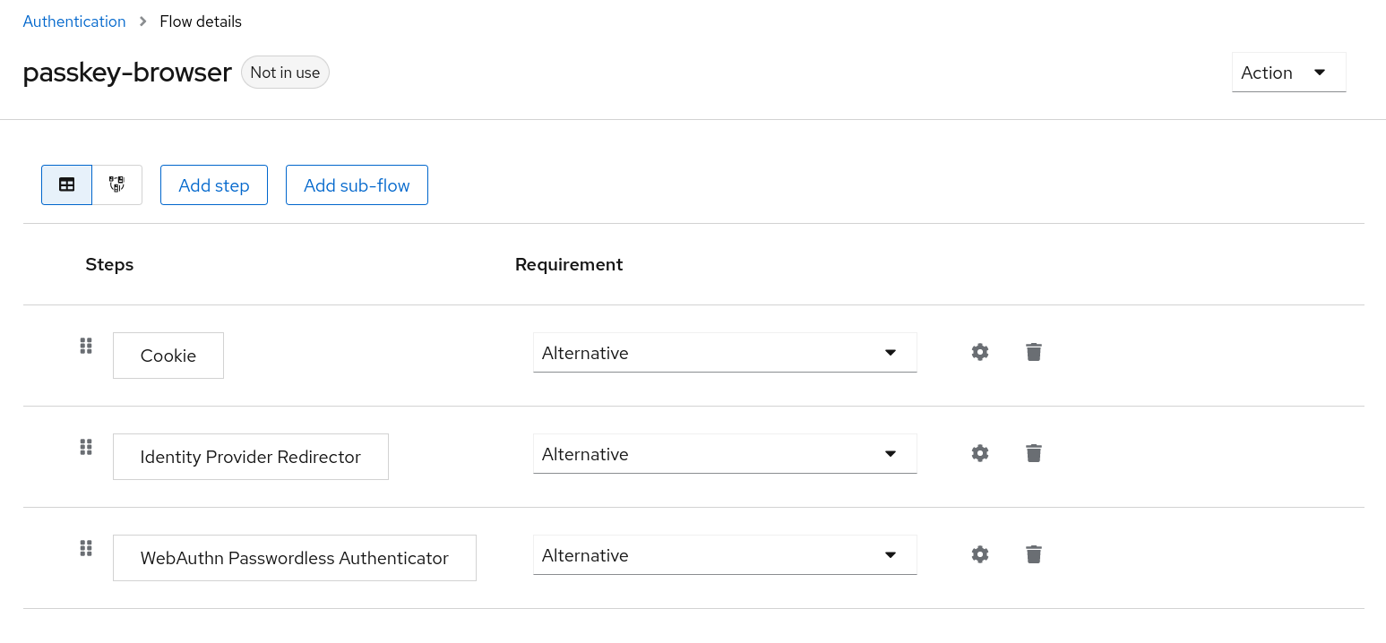Click the WebAuthn Passwordless Authenticator step label
This screenshot has height=643, width=1386.
pyautogui.click(x=294, y=558)
